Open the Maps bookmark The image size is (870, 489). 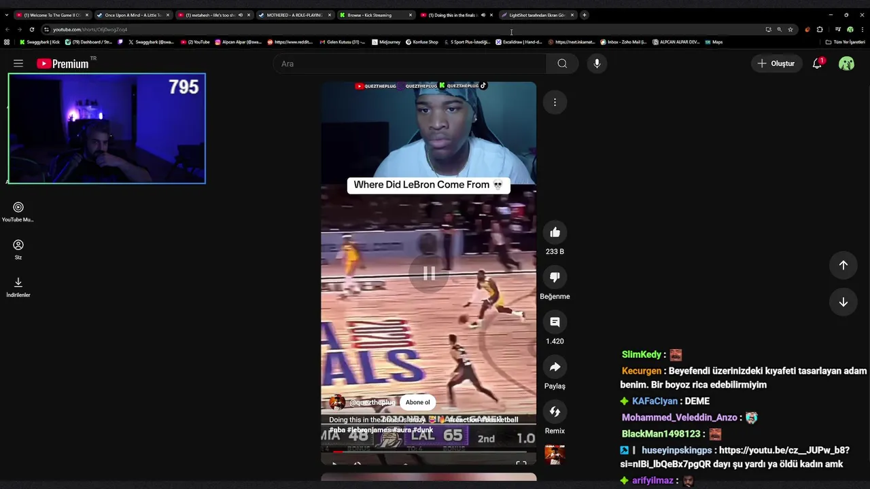714,42
